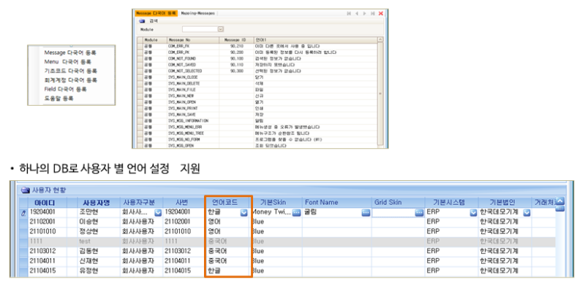Choose Message 다국어 등록 menu entry

70,53
